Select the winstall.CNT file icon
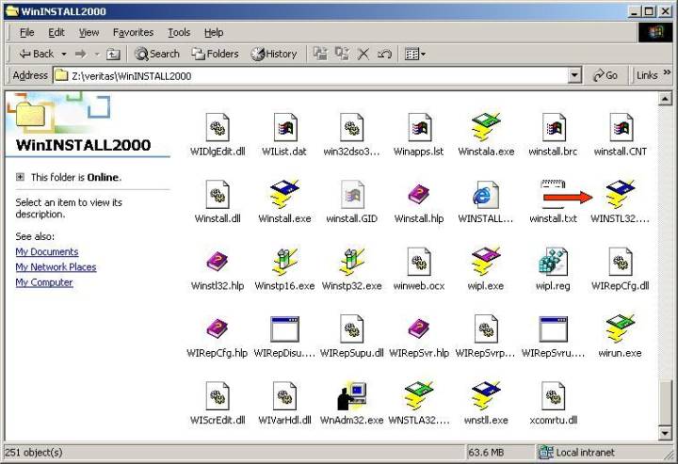This screenshot has width=678, height=464. pos(620,128)
